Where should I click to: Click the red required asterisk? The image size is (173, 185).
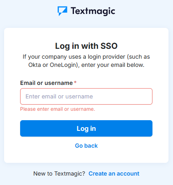pyautogui.click(x=75, y=82)
